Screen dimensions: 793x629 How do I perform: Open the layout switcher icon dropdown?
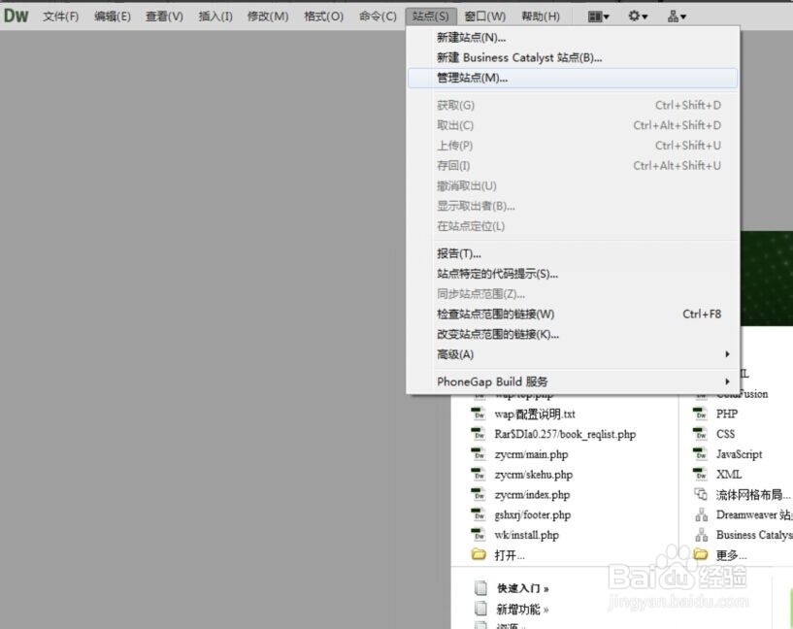click(598, 17)
